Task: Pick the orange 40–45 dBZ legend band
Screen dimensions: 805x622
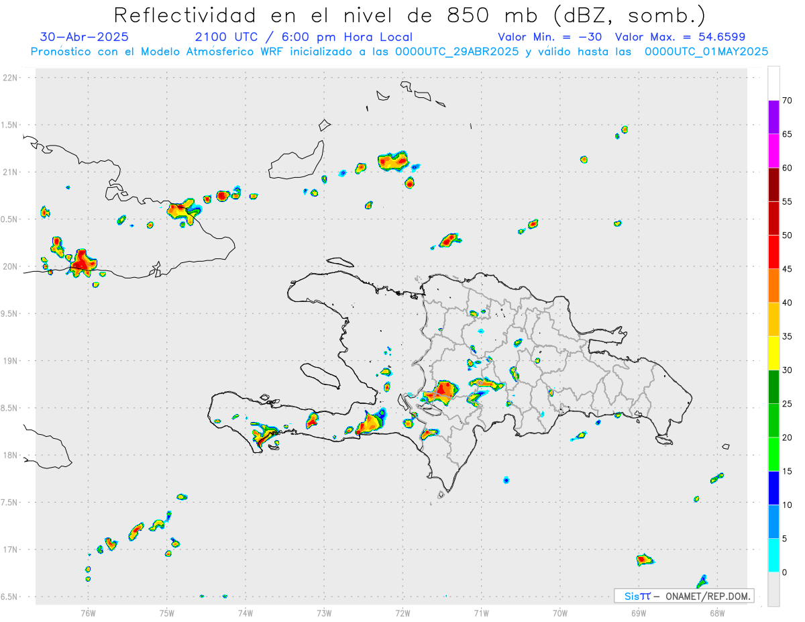Action: (773, 286)
